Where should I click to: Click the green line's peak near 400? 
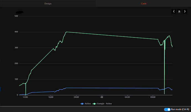click(x=66, y=32)
